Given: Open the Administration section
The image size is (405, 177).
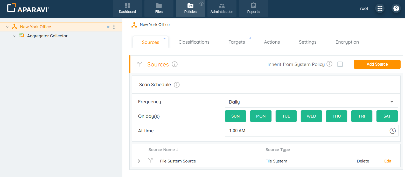Looking at the screenshot, I should point(222,8).
